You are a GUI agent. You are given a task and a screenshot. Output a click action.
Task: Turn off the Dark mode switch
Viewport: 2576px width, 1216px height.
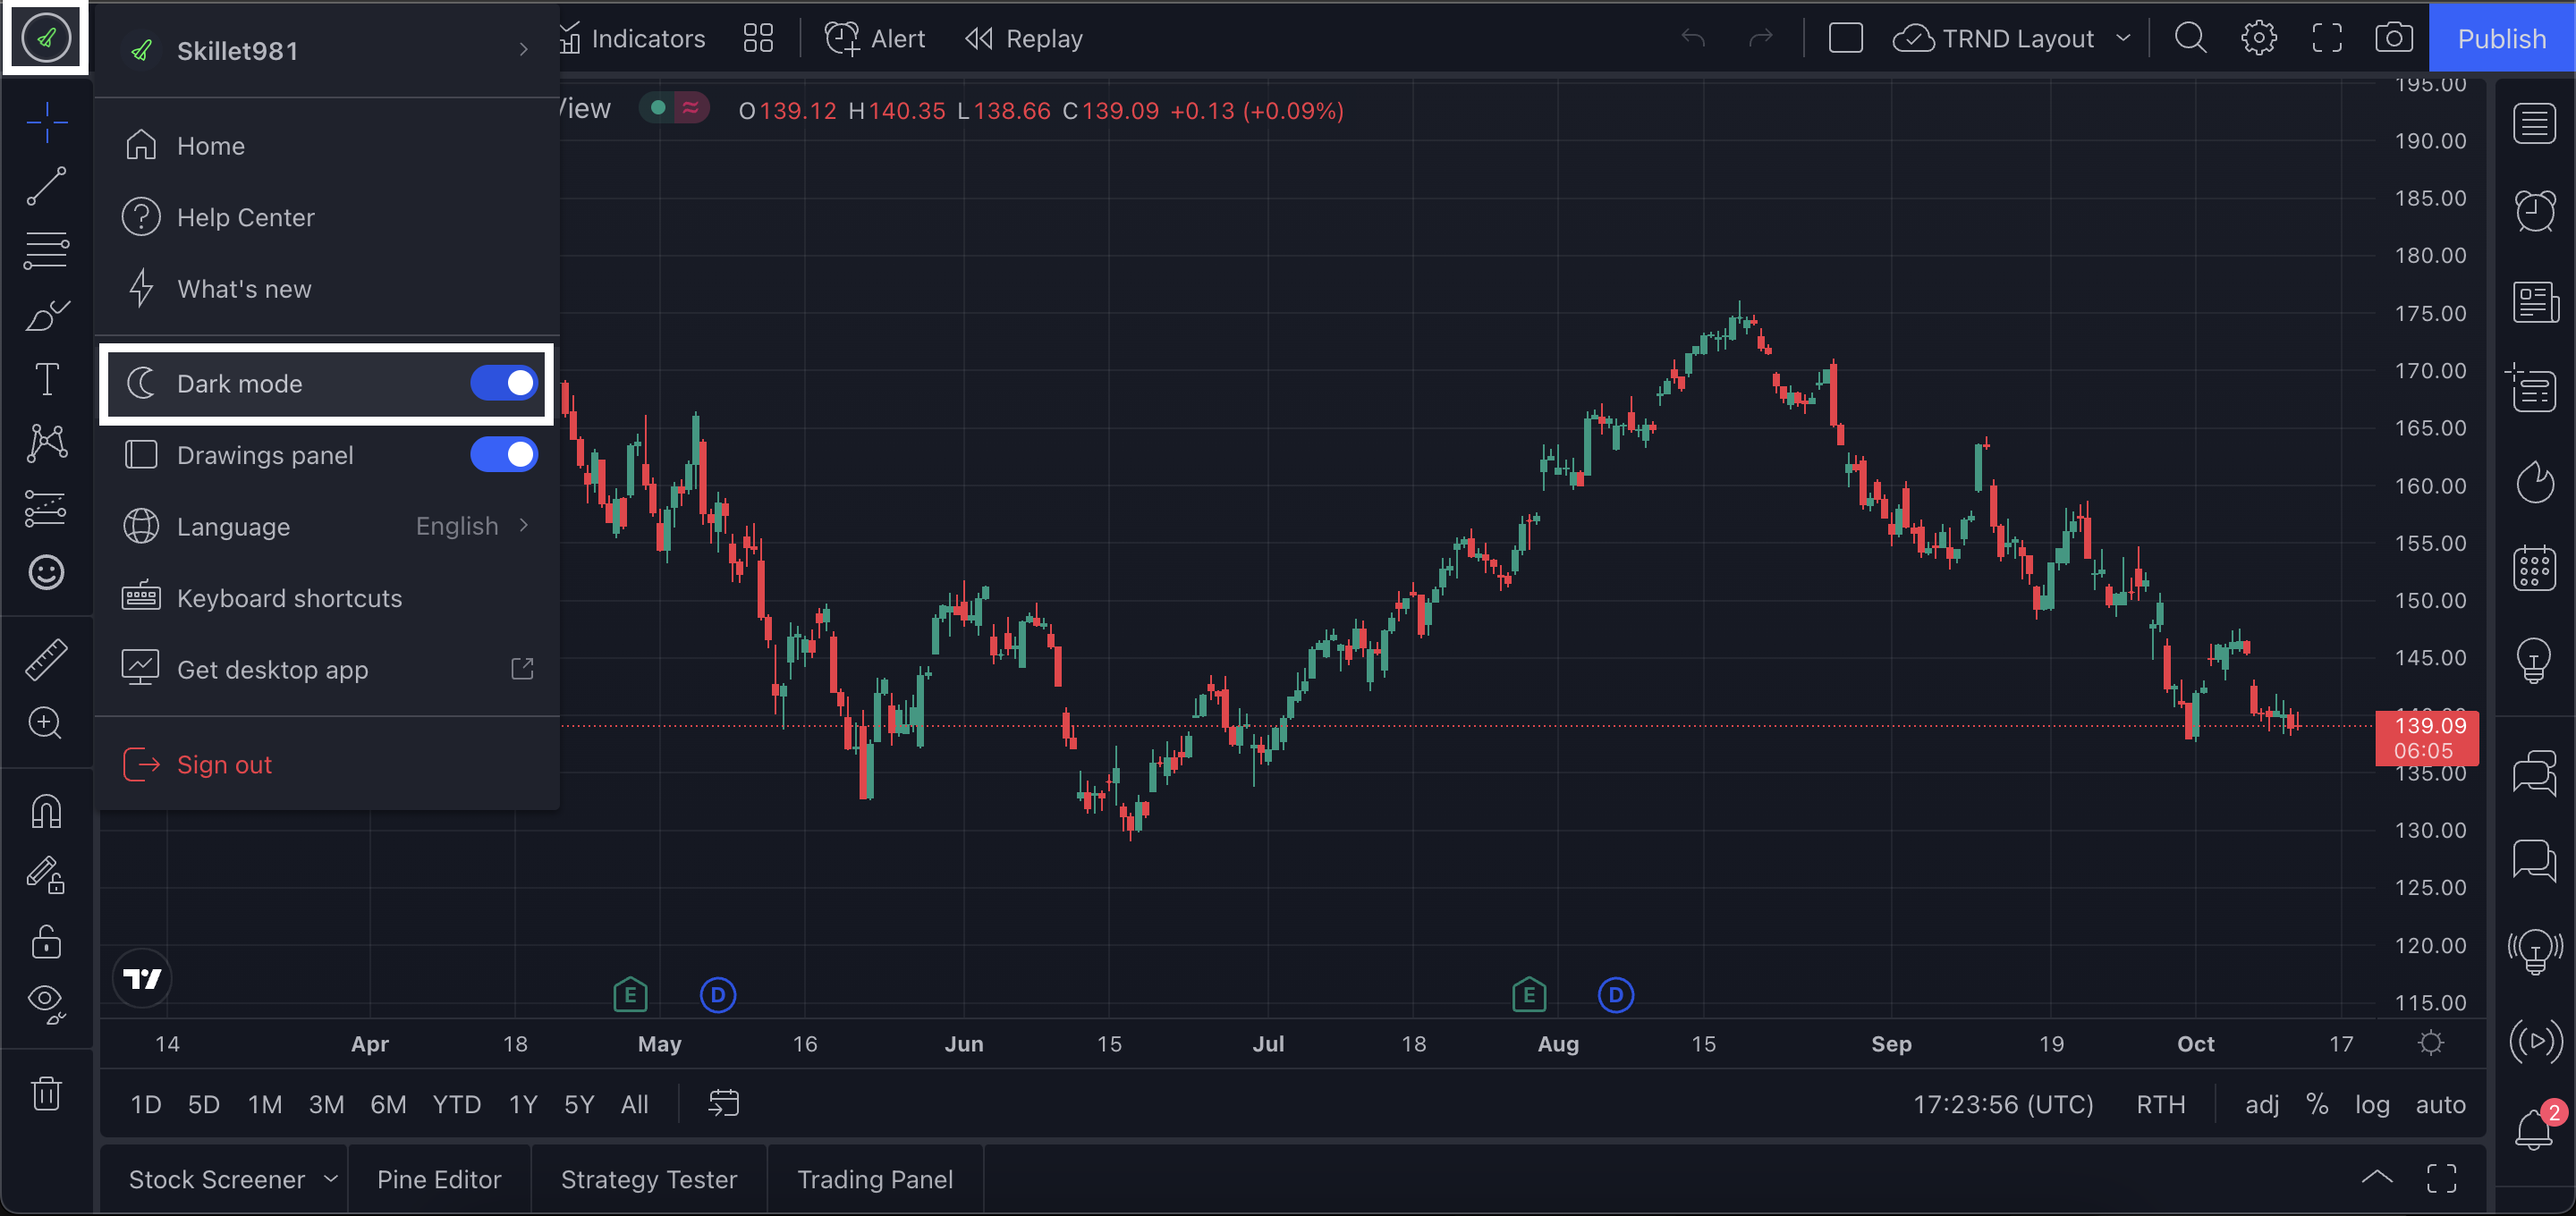[x=504, y=383]
